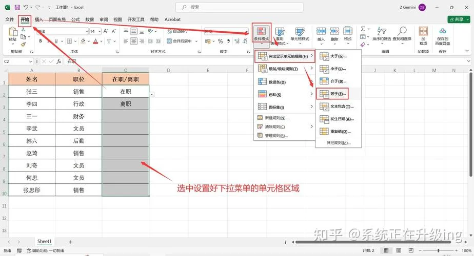Click the insert function fx icon

click(58, 61)
